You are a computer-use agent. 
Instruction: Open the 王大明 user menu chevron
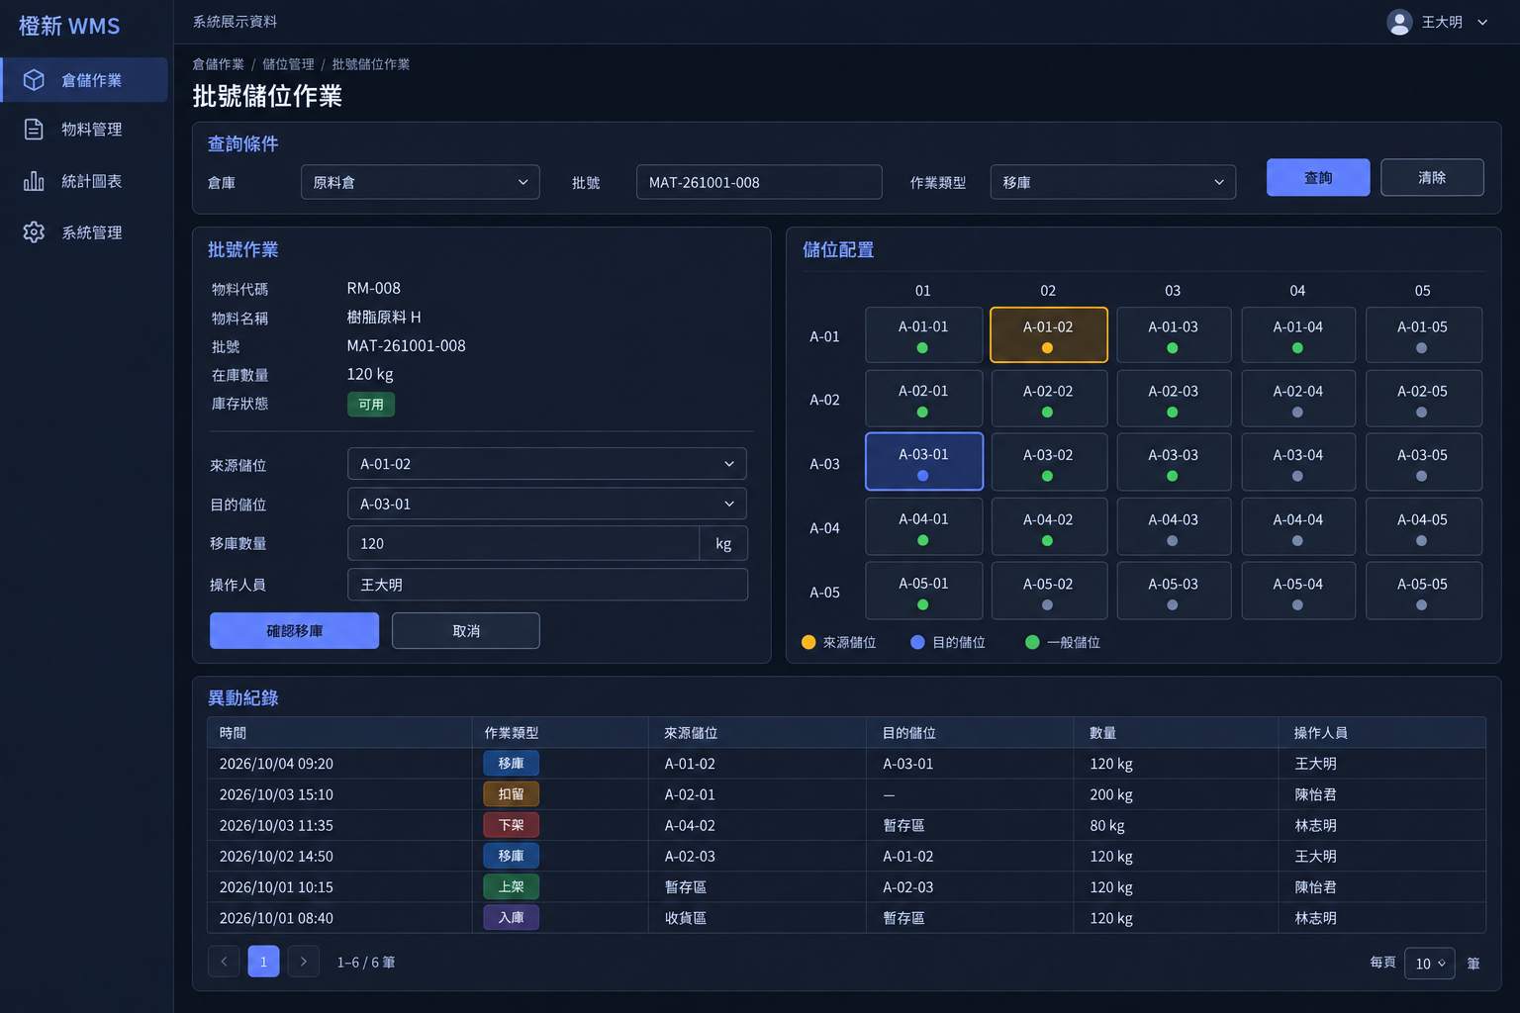[1482, 23]
